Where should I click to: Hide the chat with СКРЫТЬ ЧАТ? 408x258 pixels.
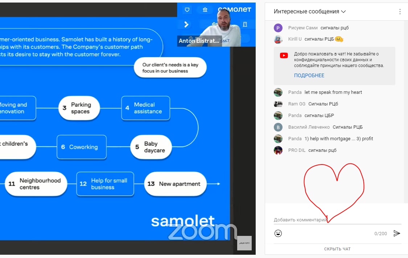(337, 249)
